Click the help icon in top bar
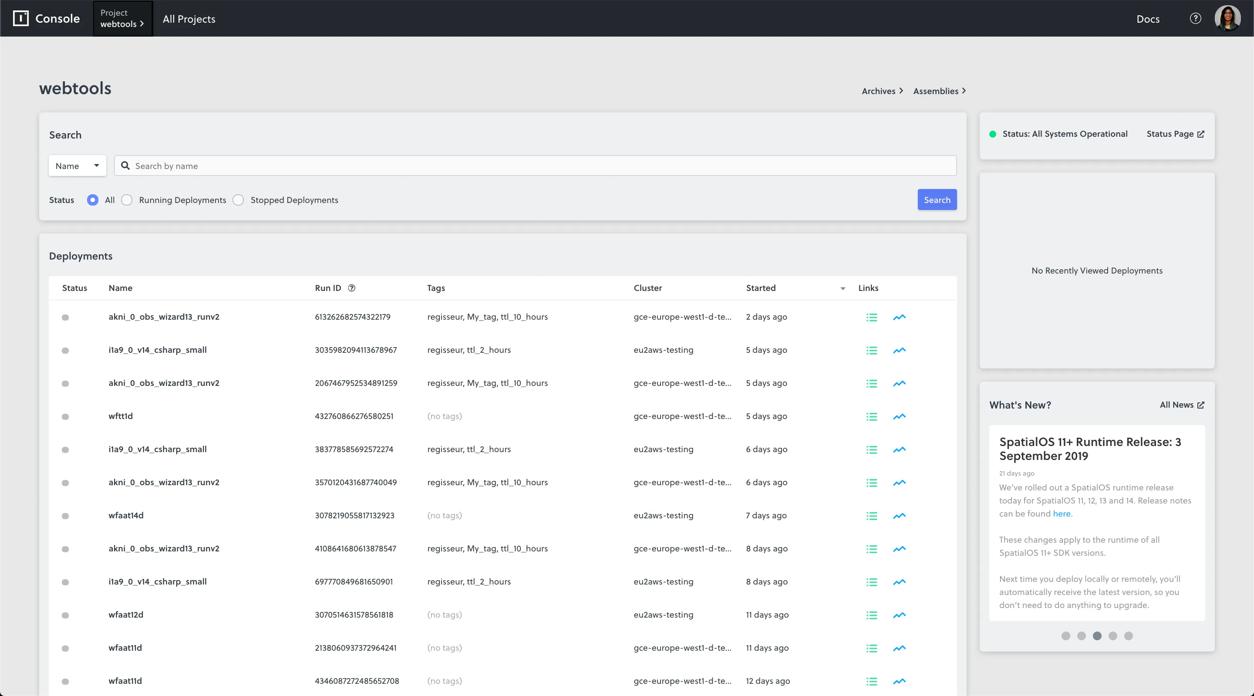 coord(1195,18)
